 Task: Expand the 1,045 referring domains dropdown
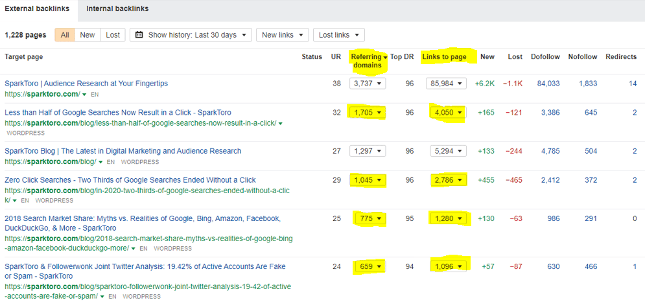(368, 180)
